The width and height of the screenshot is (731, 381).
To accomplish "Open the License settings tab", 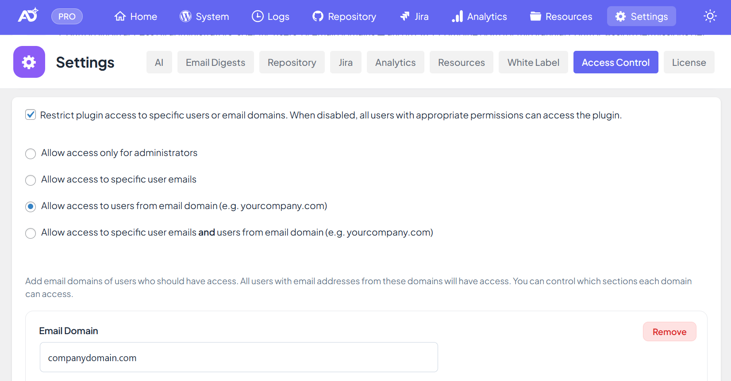I will coord(689,62).
